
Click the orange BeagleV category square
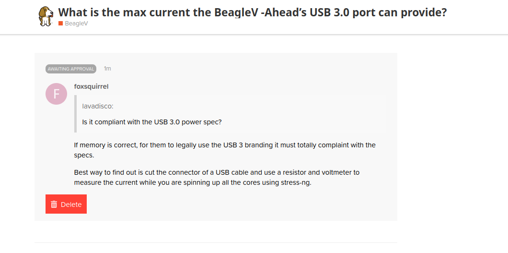(60, 24)
